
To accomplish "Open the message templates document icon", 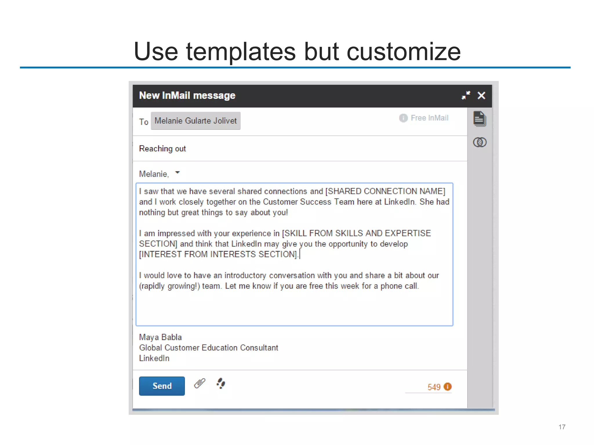I will tap(480, 119).
